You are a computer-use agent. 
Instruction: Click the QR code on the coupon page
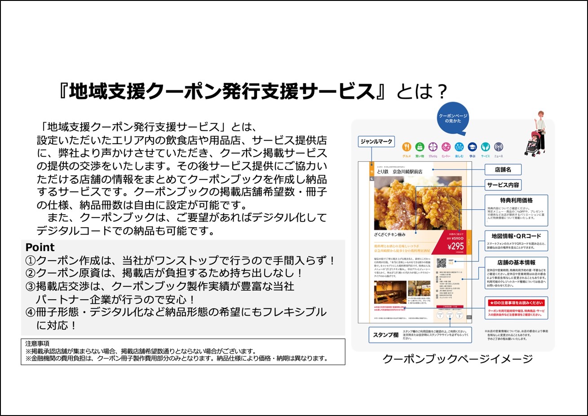[442, 264]
